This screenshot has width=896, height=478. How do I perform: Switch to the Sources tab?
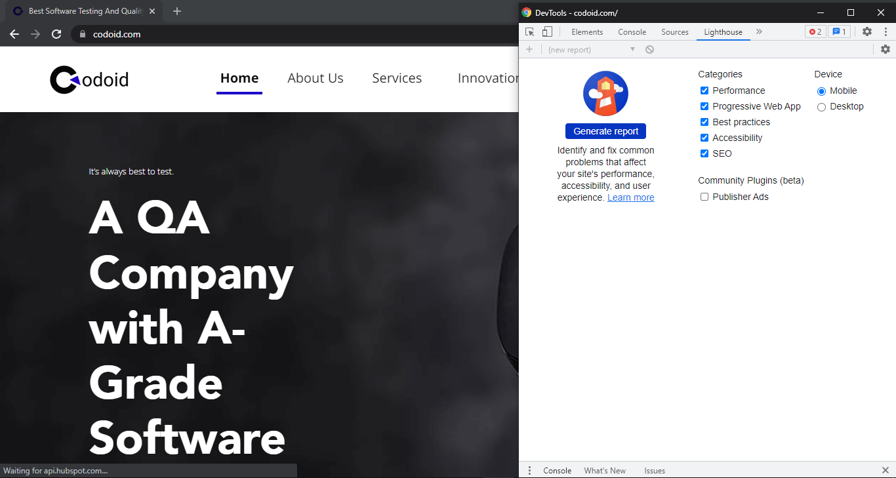[674, 31]
